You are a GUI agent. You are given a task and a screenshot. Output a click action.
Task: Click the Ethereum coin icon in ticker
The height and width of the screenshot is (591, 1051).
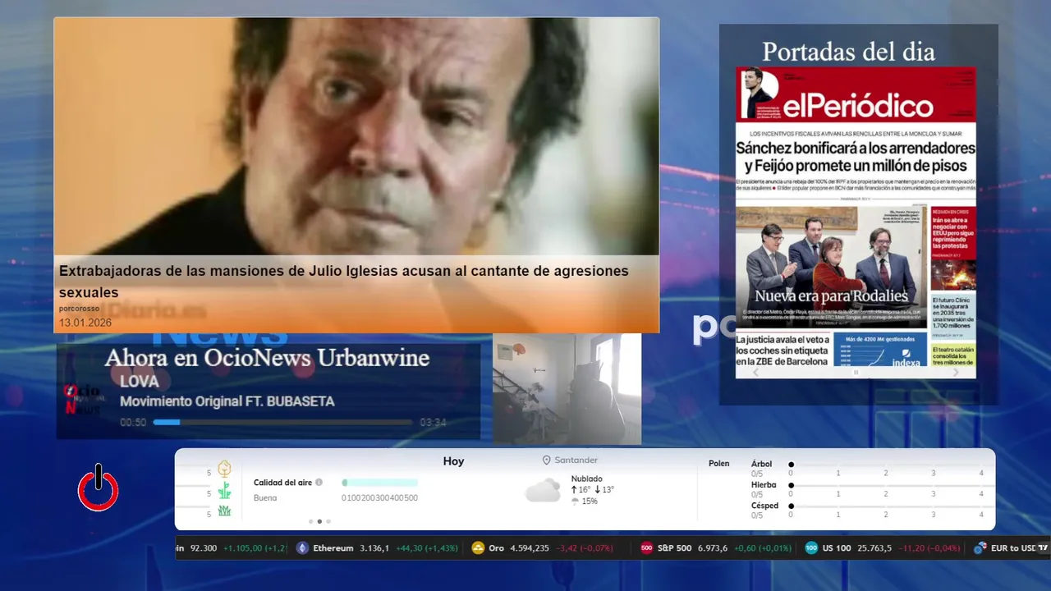pyautogui.click(x=302, y=548)
